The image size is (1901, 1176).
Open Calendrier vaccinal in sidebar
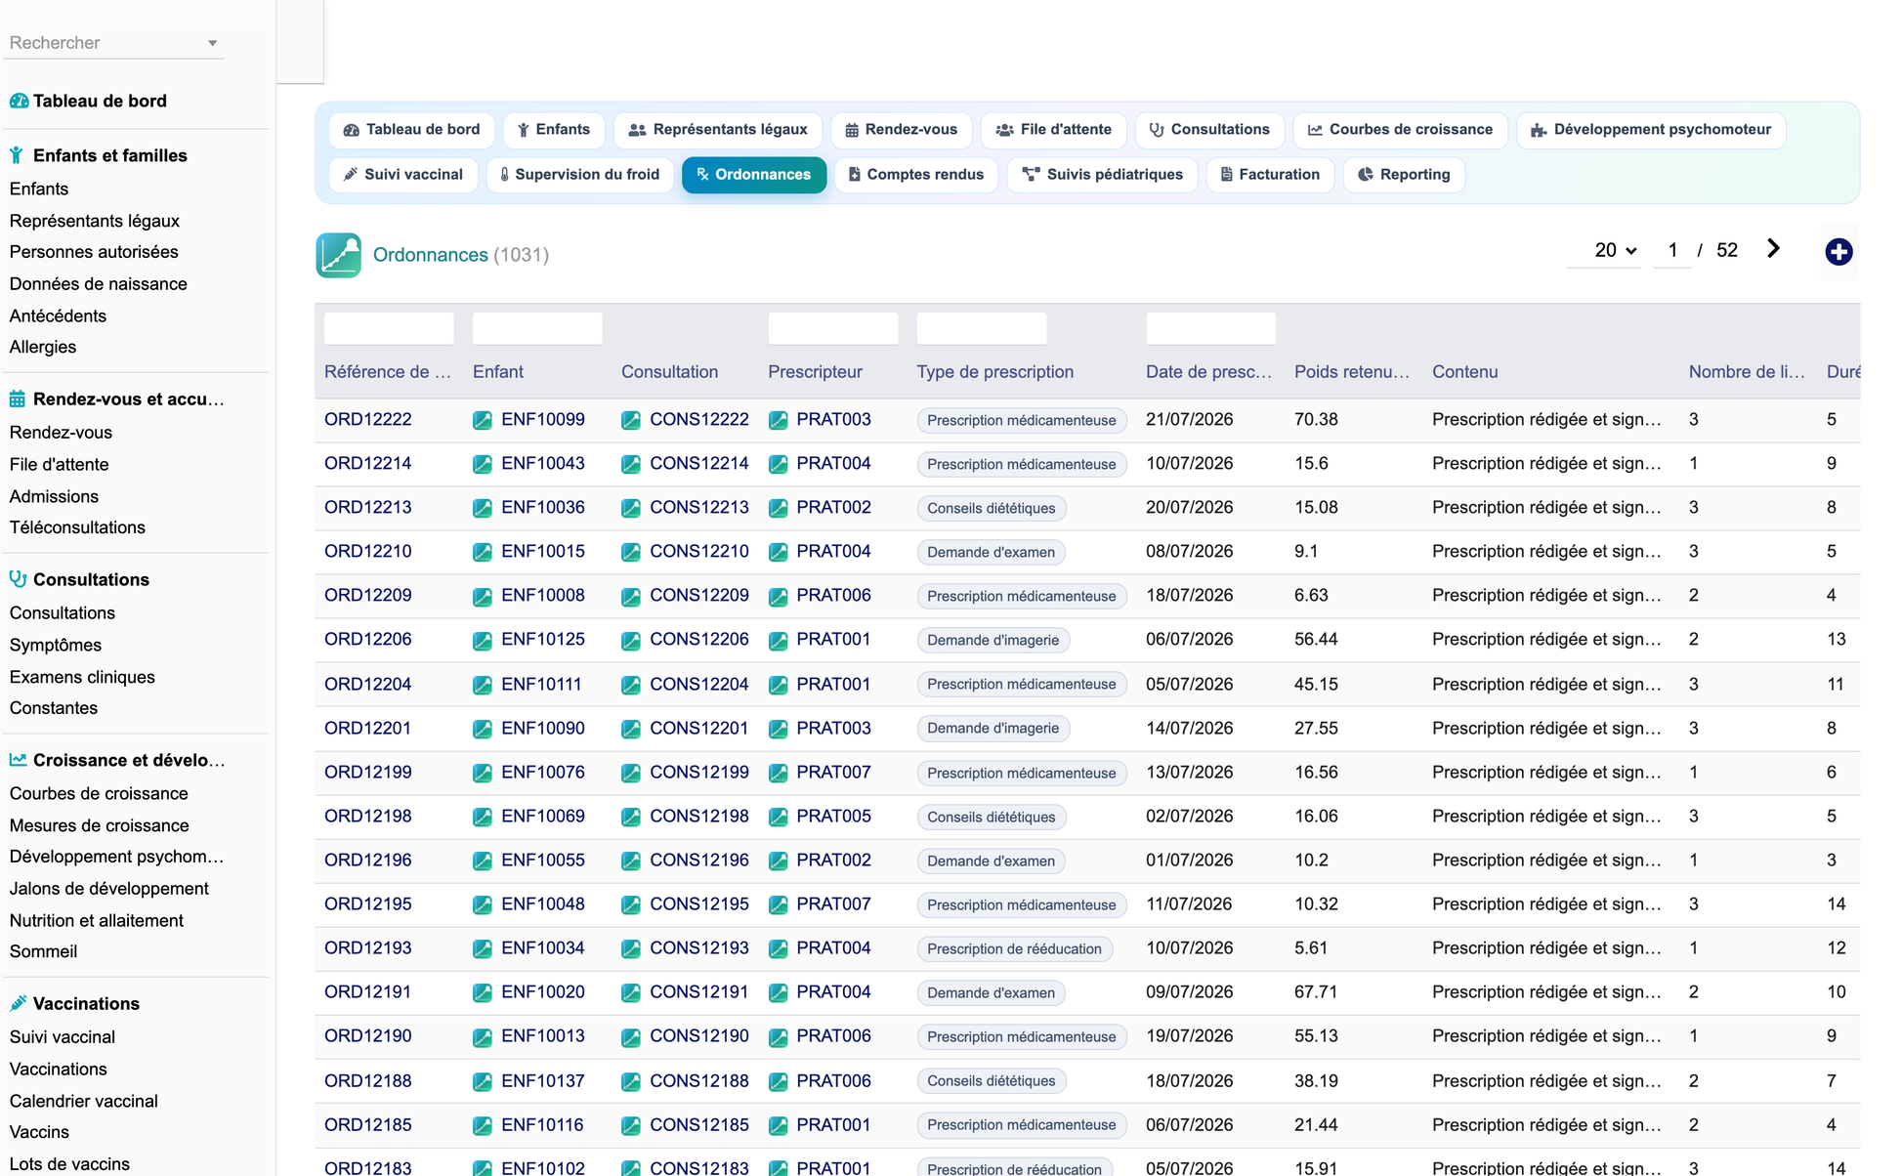[x=84, y=1101]
